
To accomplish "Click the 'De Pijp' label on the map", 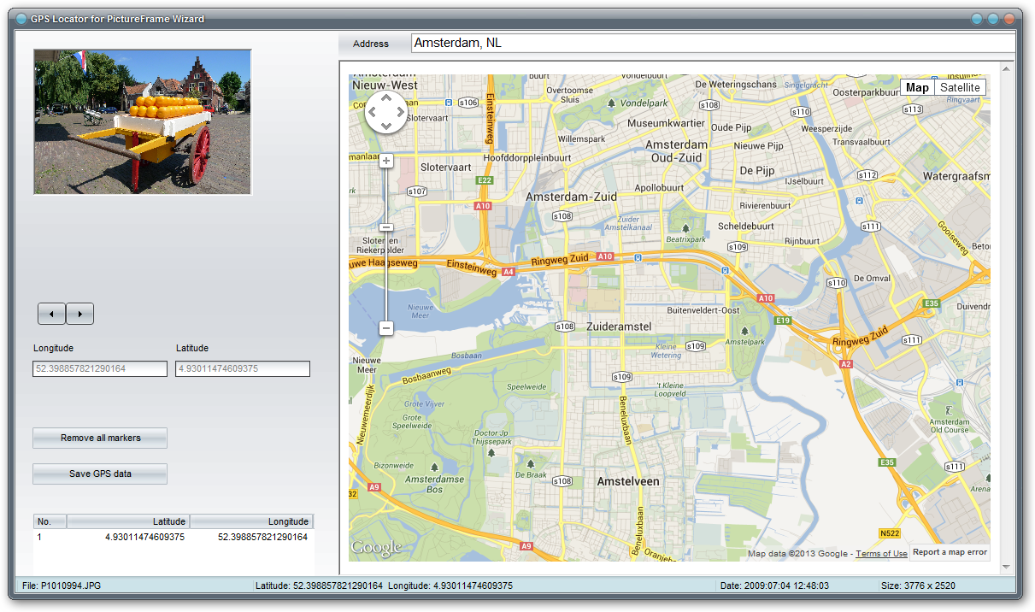I will (757, 171).
